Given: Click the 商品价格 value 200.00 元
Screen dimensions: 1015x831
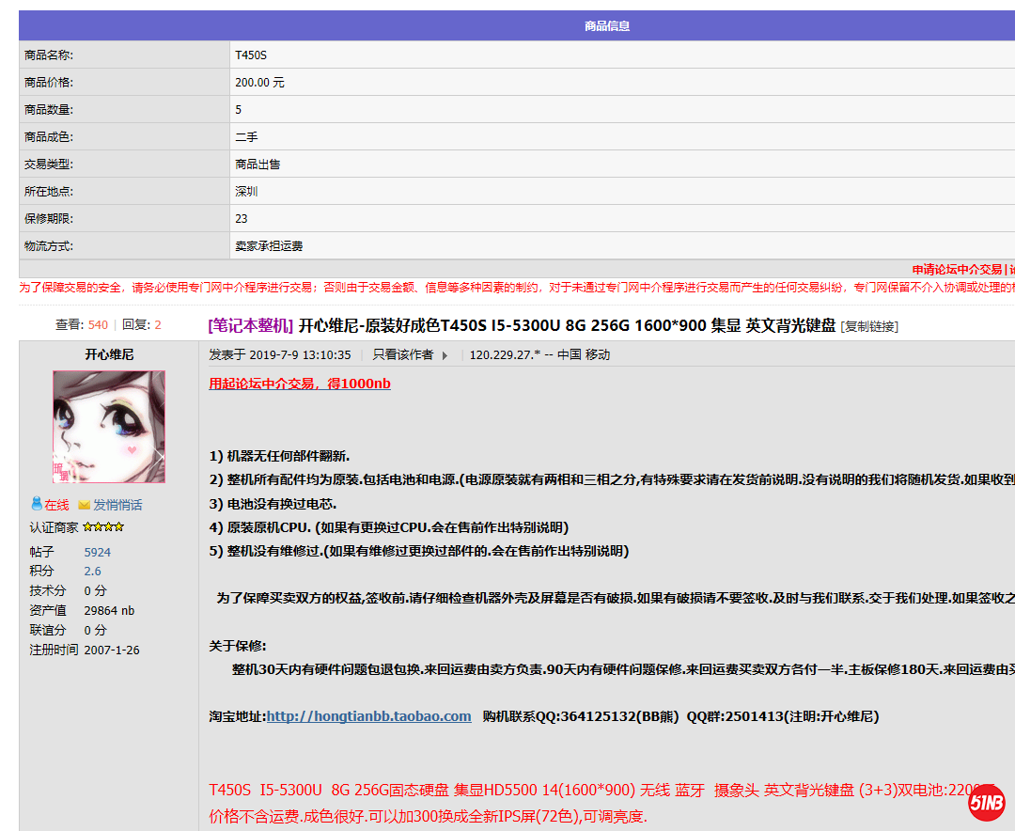Looking at the screenshot, I should [259, 83].
